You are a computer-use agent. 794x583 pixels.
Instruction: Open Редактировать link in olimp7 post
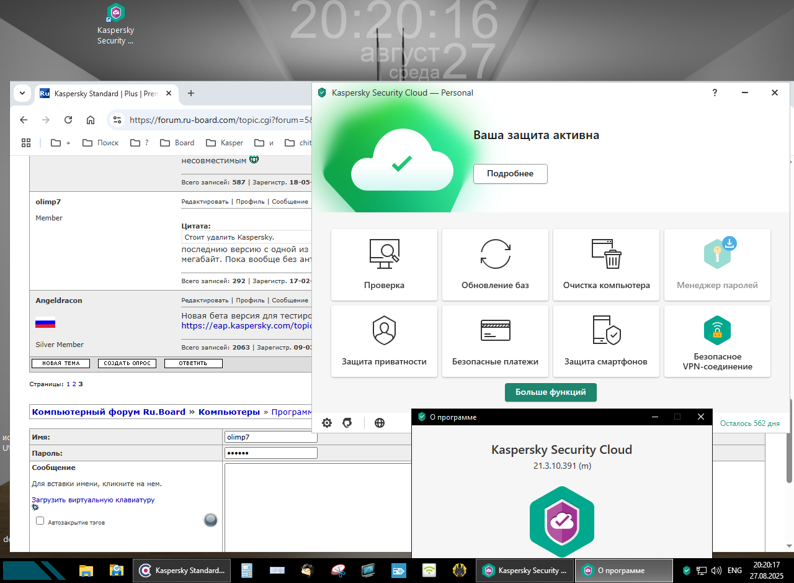click(205, 202)
